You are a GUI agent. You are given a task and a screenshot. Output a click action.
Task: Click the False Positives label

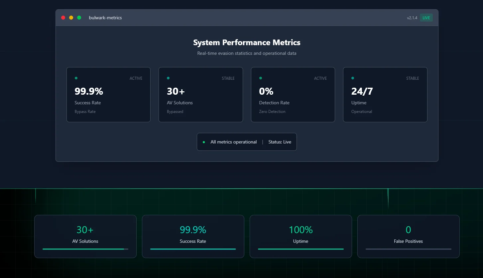tap(408, 241)
